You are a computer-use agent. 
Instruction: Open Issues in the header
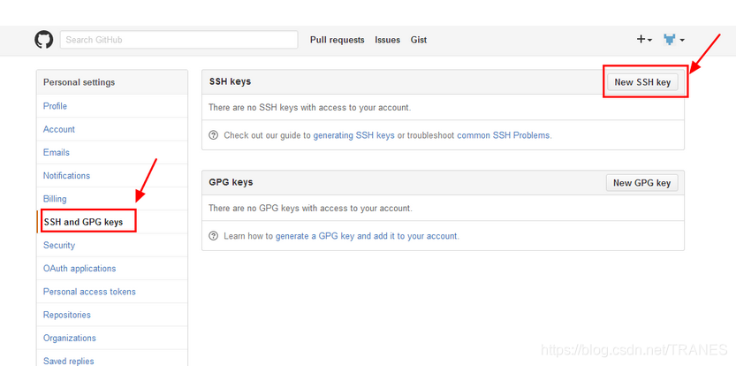387,40
